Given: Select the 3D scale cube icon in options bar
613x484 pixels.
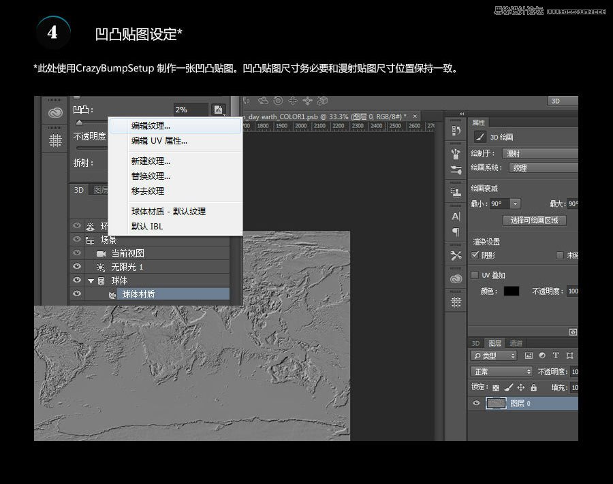Looking at the screenshot, I should [322, 101].
